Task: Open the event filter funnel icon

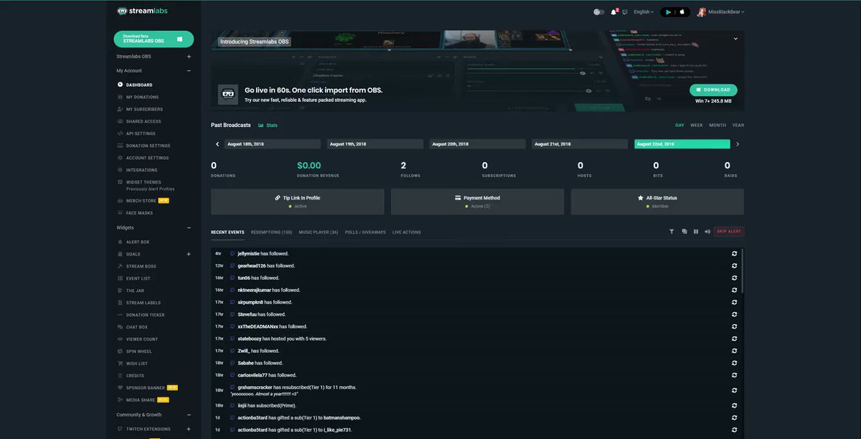Action: [x=672, y=232]
